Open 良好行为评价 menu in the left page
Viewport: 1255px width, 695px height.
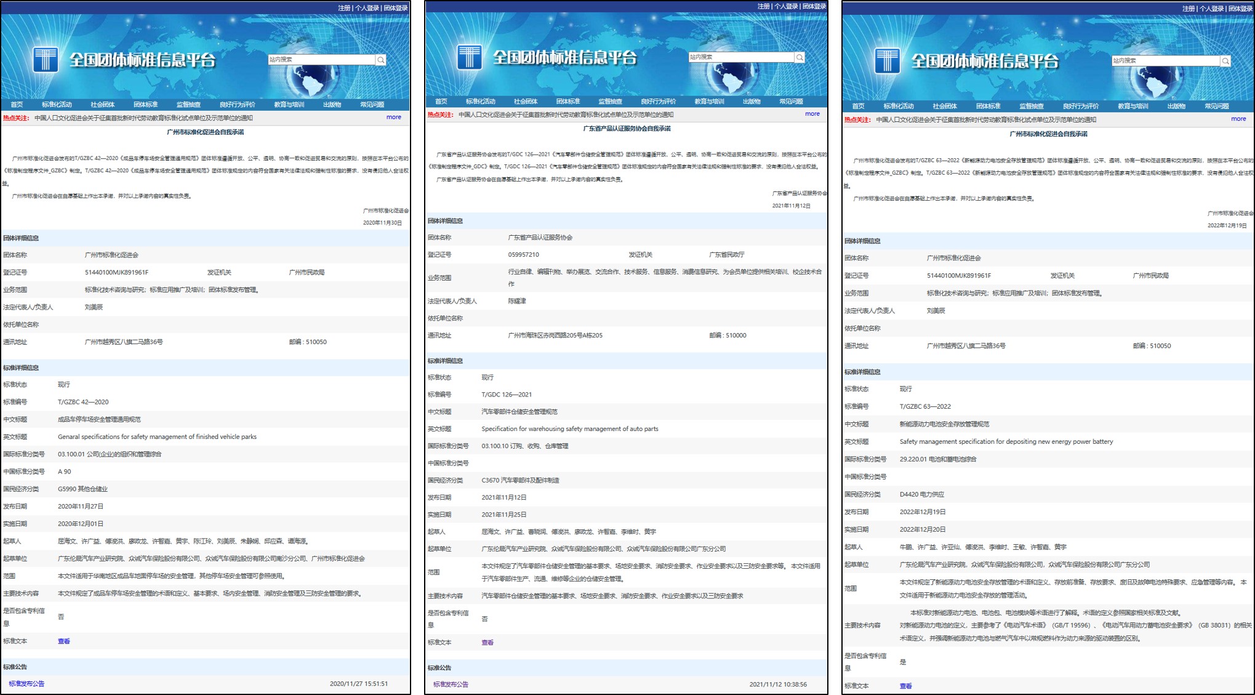[x=237, y=105]
